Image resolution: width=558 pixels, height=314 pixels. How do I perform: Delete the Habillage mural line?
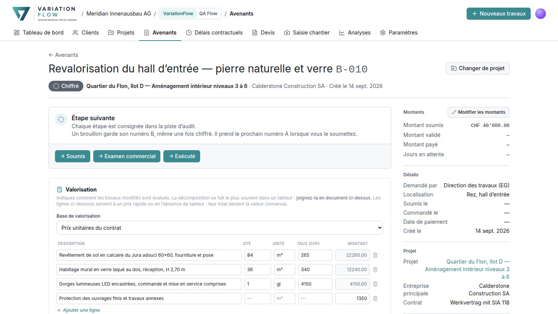pos(375,270)
